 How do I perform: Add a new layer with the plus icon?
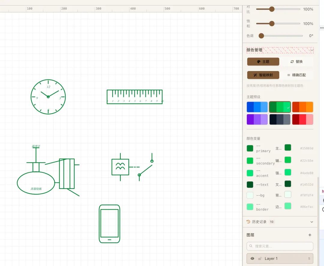tap(310, 235)
